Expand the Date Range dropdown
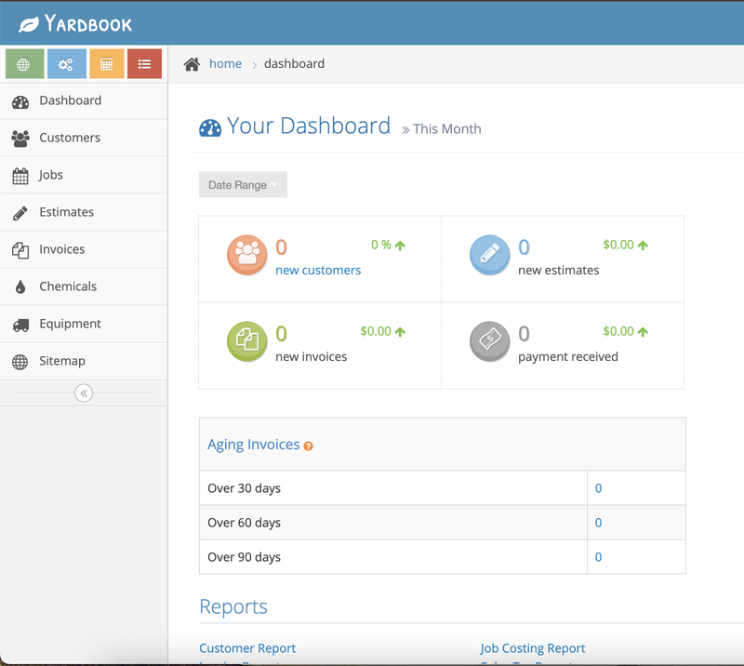The height and width of the screenshot is (666, 744). coord(243,185)
